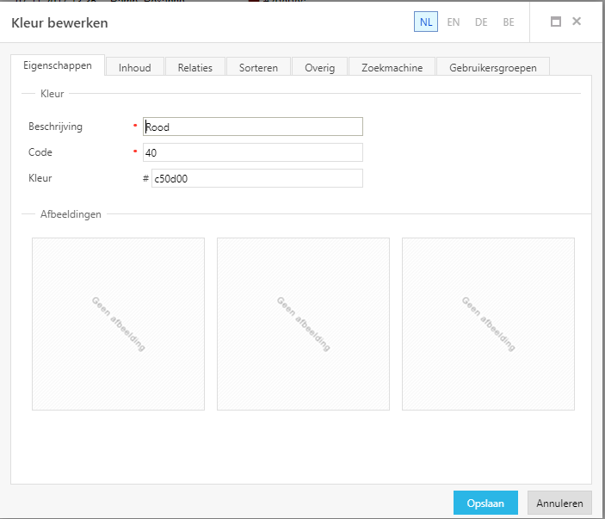Click the Code label

tap(40, 152)
